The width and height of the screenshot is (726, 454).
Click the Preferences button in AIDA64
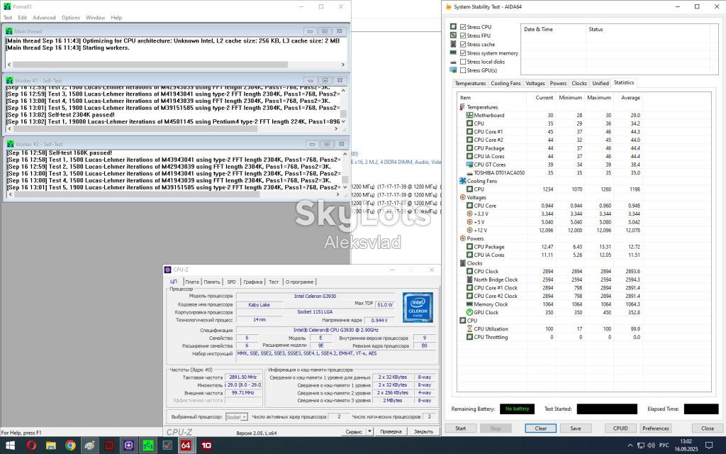click(656, 428)
